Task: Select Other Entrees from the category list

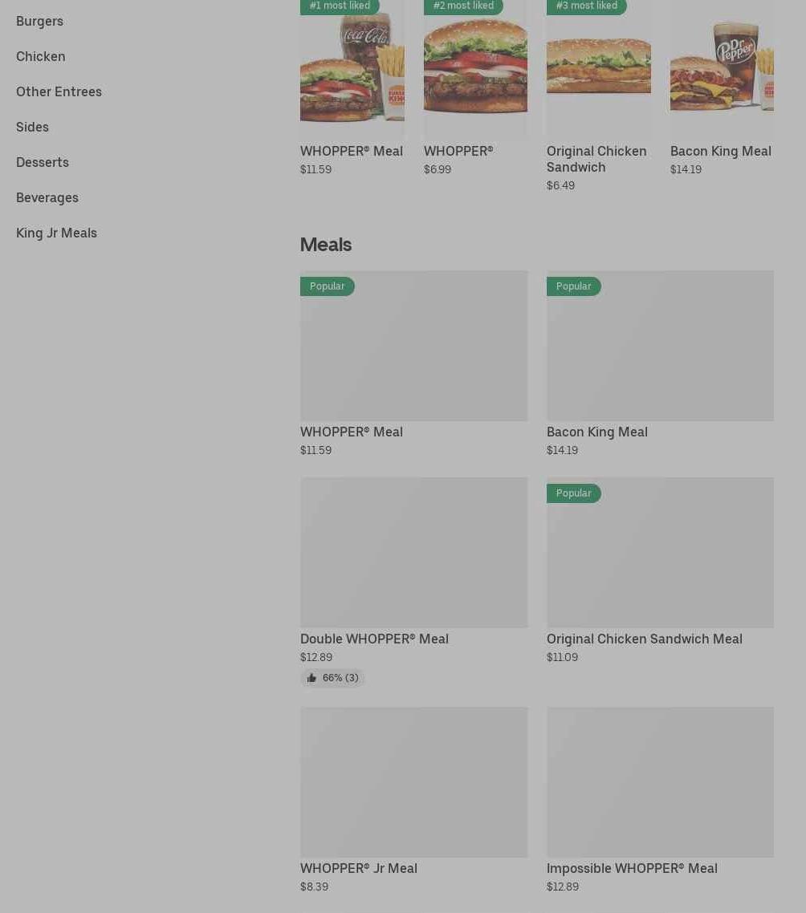Action: click(59, 91)
